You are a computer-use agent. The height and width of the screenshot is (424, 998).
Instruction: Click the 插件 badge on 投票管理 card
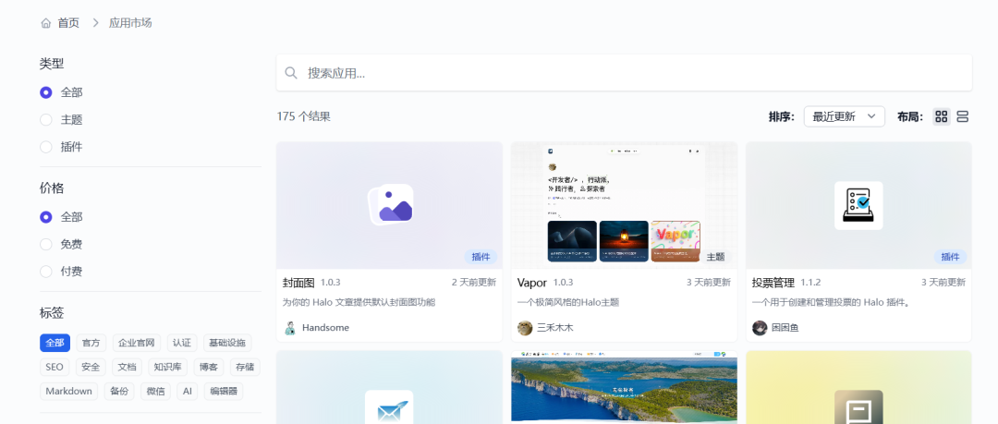[x=950, y=257]
